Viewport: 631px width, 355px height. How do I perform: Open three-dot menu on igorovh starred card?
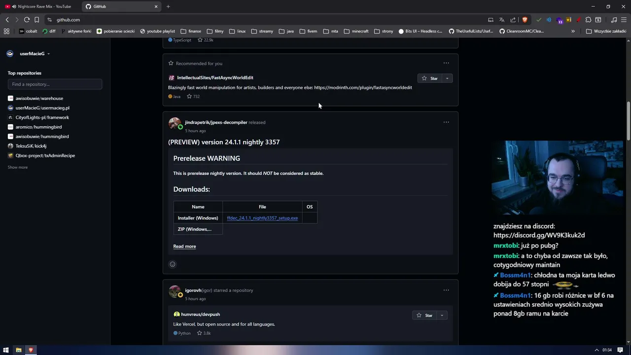446,290
